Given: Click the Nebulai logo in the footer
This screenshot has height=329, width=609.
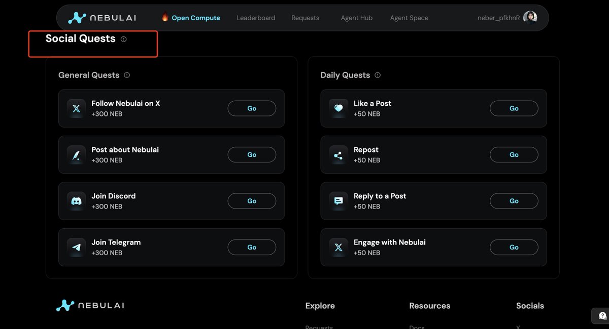Looking at the screenshot, I should (90, 305).
